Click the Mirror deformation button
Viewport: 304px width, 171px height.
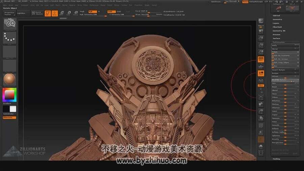tap(285, 49)
